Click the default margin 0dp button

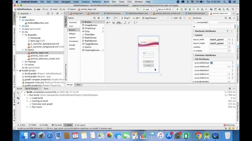tap(119, 23)
